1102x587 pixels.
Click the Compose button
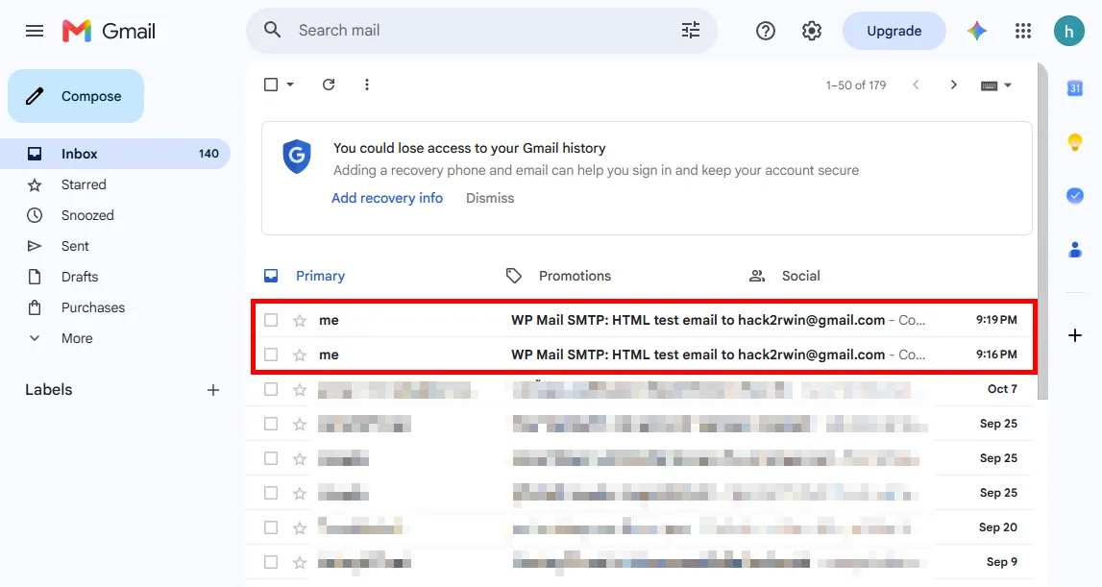click(x=76, y=96)
